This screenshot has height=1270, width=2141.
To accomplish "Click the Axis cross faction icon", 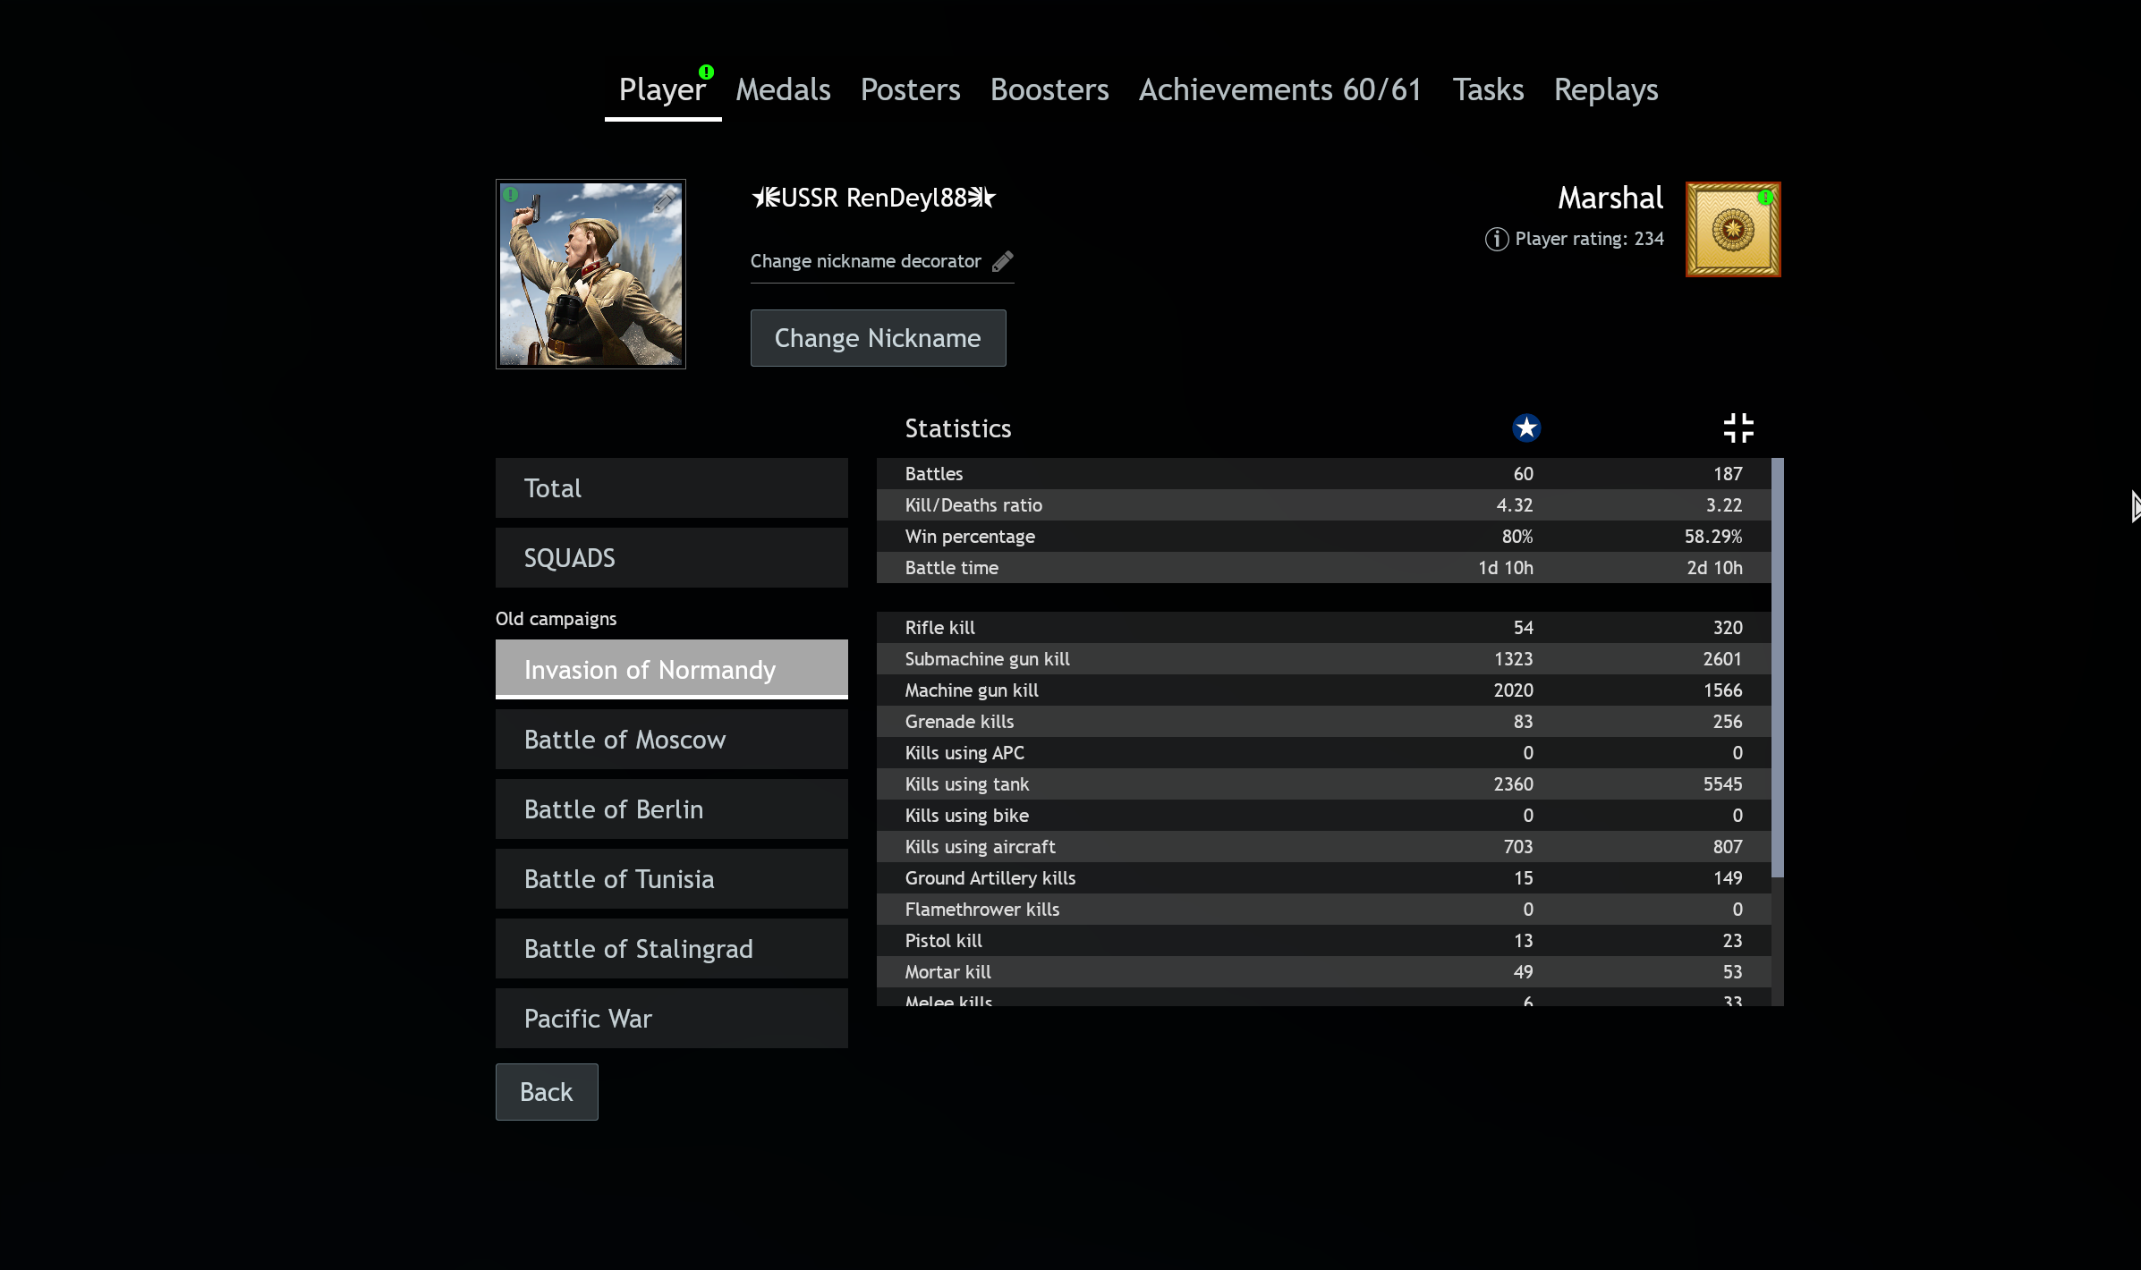I will pyautogui.click(x=1738, y=428).
